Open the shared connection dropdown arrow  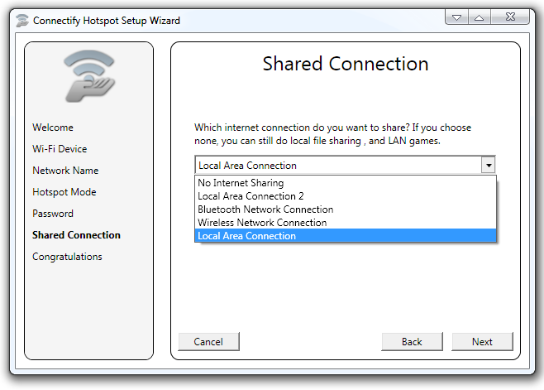489,165
